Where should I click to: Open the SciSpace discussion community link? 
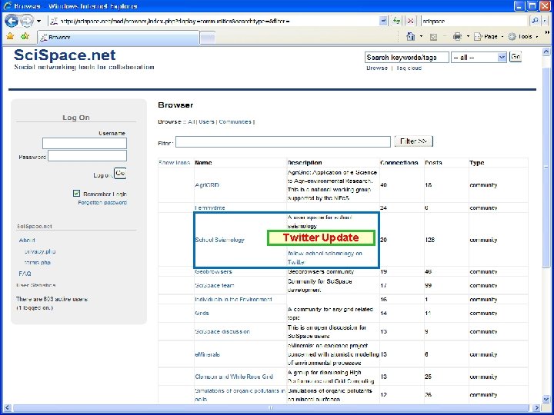(222, 332)
